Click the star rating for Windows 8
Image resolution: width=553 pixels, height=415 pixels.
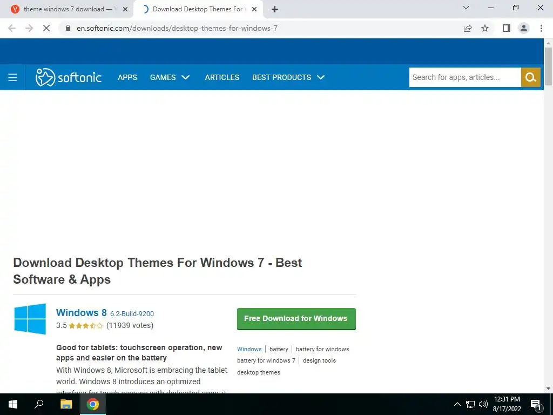86,325
